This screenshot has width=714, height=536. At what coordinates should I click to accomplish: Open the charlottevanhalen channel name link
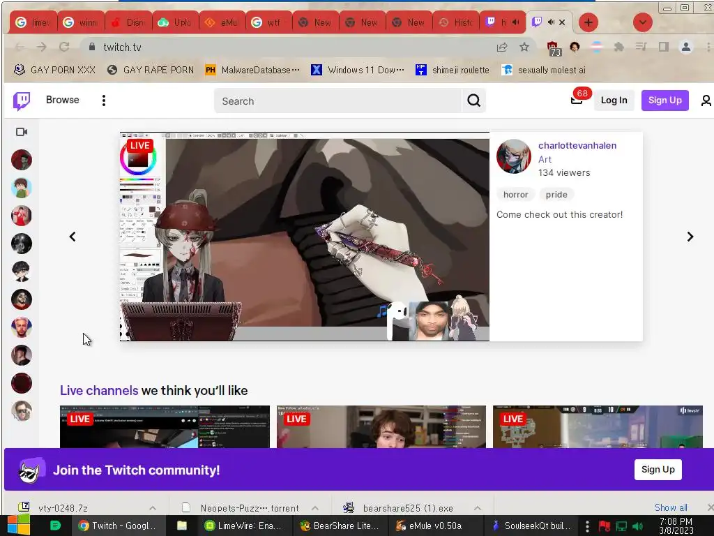pyautogui.click(x=577, y=145)
